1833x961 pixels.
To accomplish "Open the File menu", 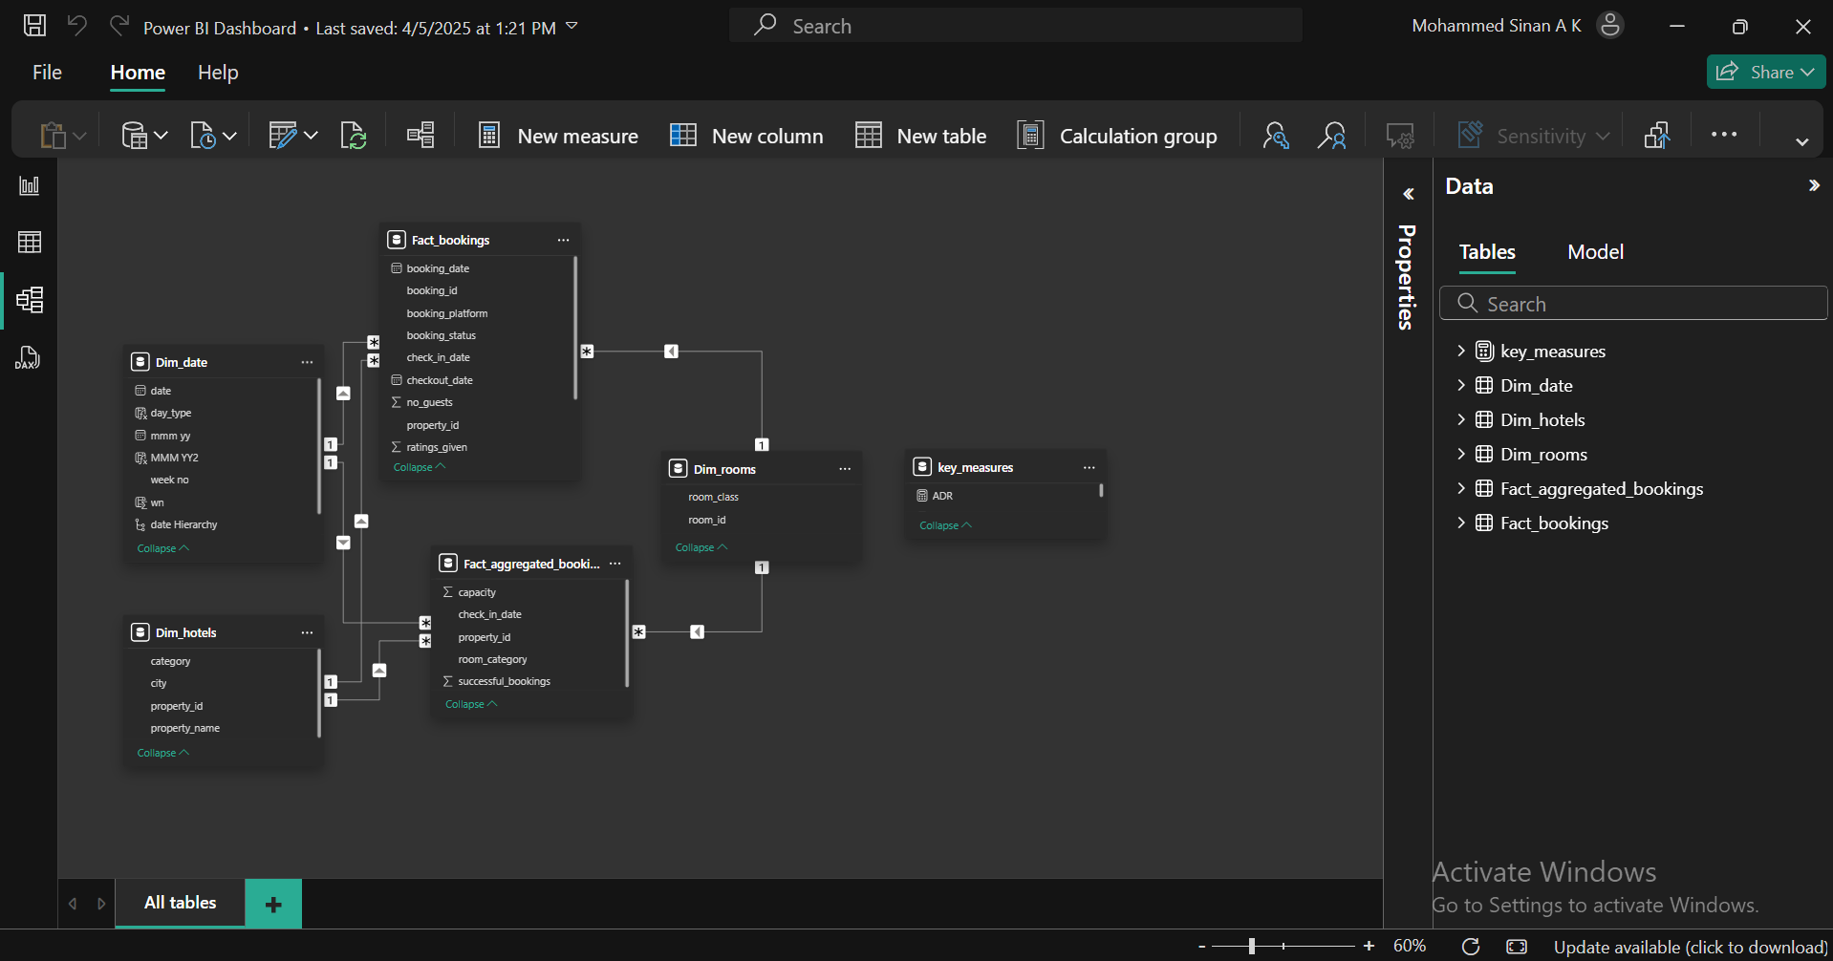I will coord(47,73).
